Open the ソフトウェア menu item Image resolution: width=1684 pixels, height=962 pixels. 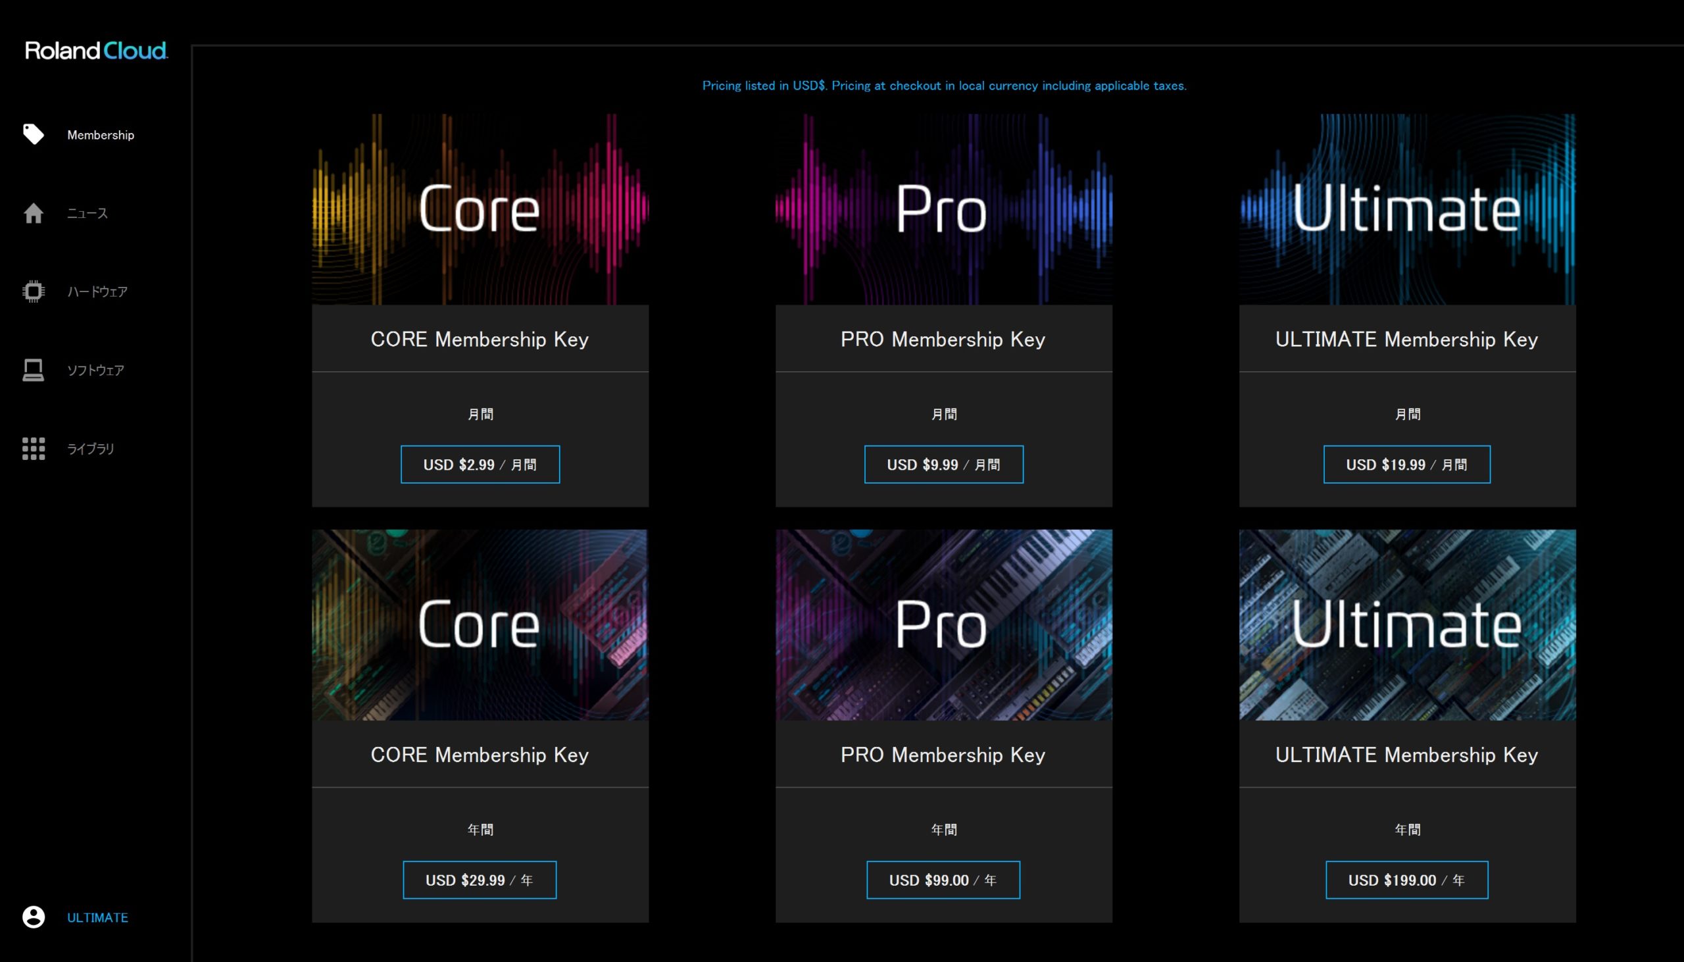(95, 370)
